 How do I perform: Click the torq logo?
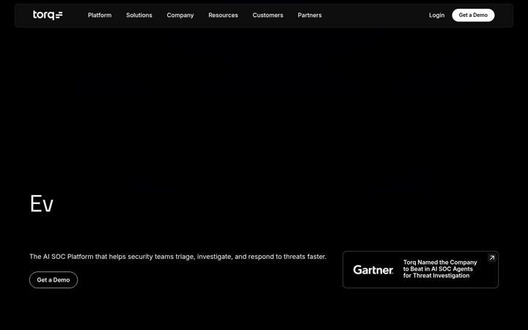48,15
